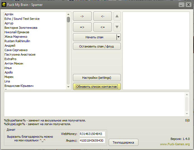Click the Начать спам button
This screenshot has height=150, width=194.
pos(95,37)
